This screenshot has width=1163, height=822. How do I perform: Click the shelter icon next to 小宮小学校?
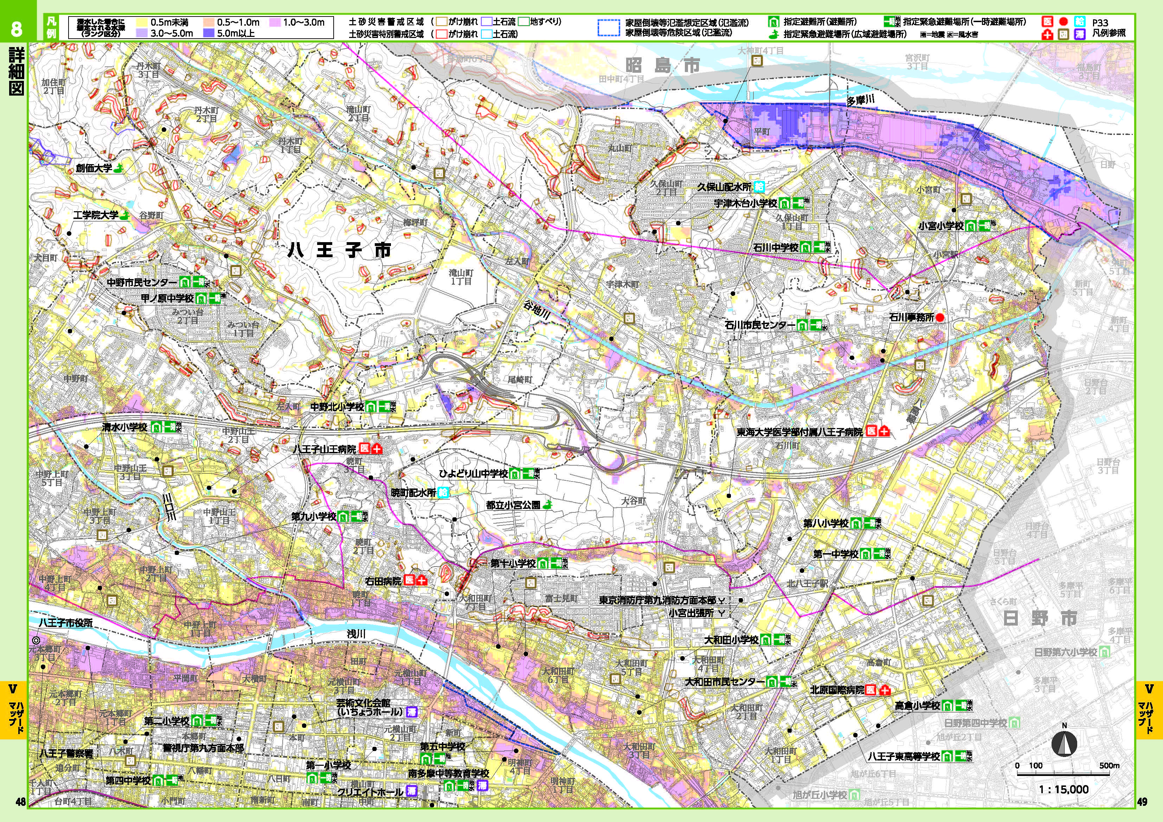click(x=971, y=226)
